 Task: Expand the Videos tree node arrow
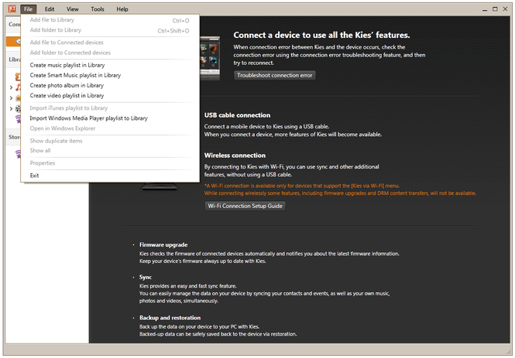pyautogui.click(x=11, y=108)
